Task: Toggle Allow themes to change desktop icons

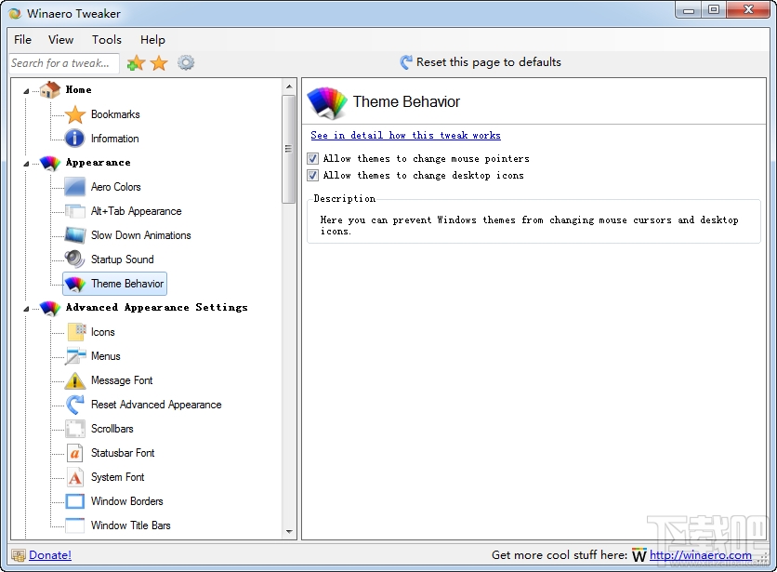Action: pyautogui.click(x=312, y=175)
